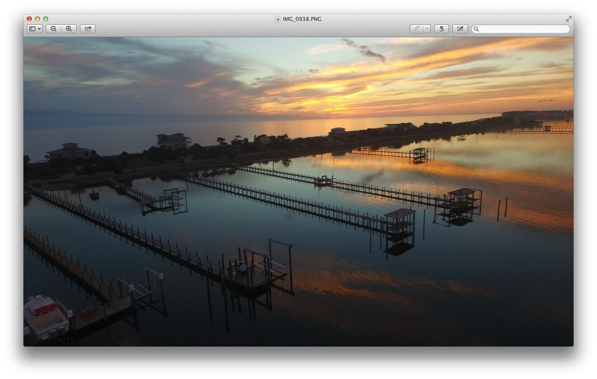This screenshot has height=379, width=597.
Task: Zoom out of the image
Action: tap(54, 29)
